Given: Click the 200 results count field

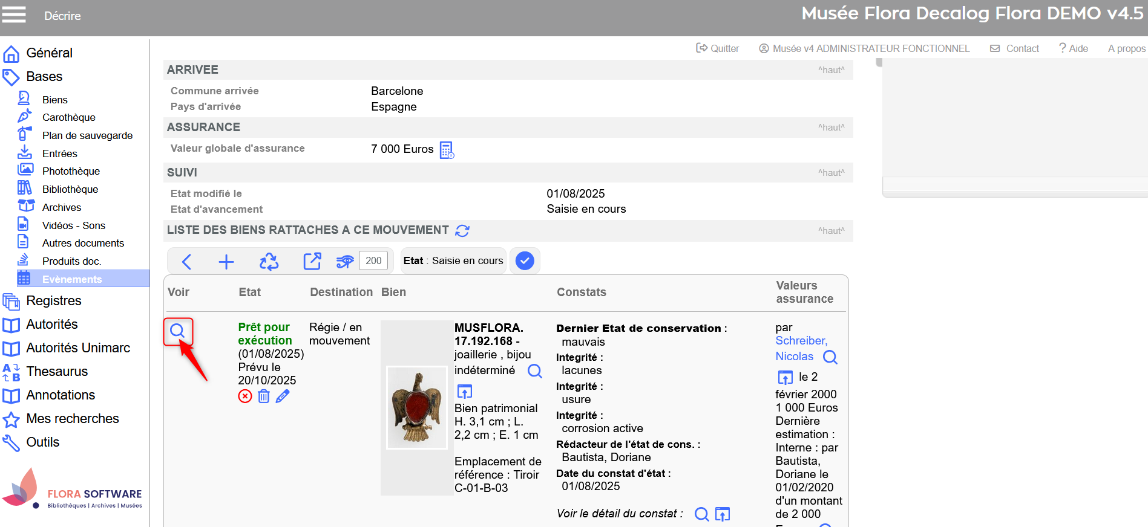Looking at the screenshot, I should pyautogui.click(x=373, y=260).
